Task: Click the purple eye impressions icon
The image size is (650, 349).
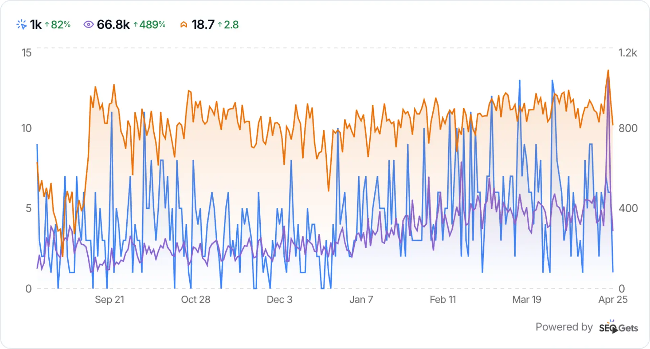Action: pyautogui.click(x=88, y=24)
